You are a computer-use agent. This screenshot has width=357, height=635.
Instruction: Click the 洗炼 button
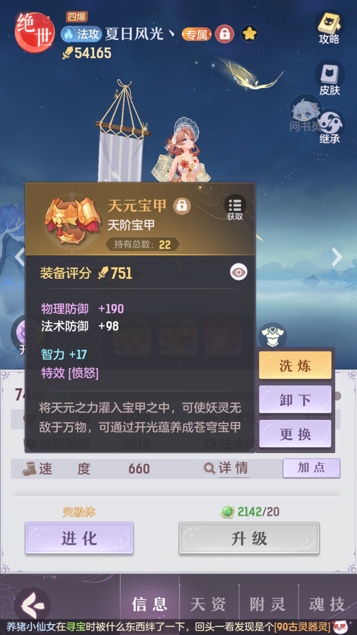click(x=295, y=365)
